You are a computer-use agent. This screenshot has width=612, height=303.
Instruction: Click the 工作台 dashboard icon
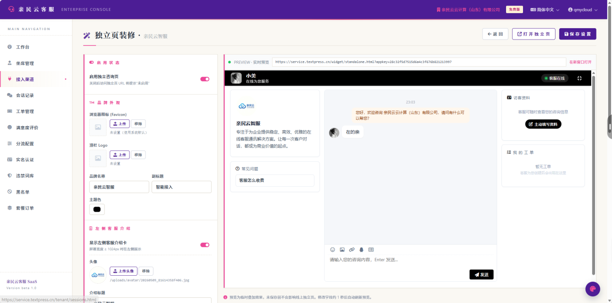pyautogui.click(x=9, y=47)
